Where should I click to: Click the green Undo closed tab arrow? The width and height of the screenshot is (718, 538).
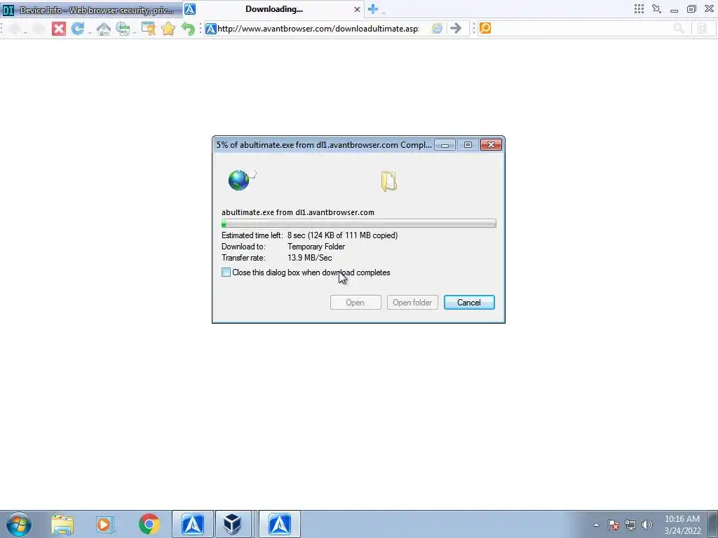[188, 29]
